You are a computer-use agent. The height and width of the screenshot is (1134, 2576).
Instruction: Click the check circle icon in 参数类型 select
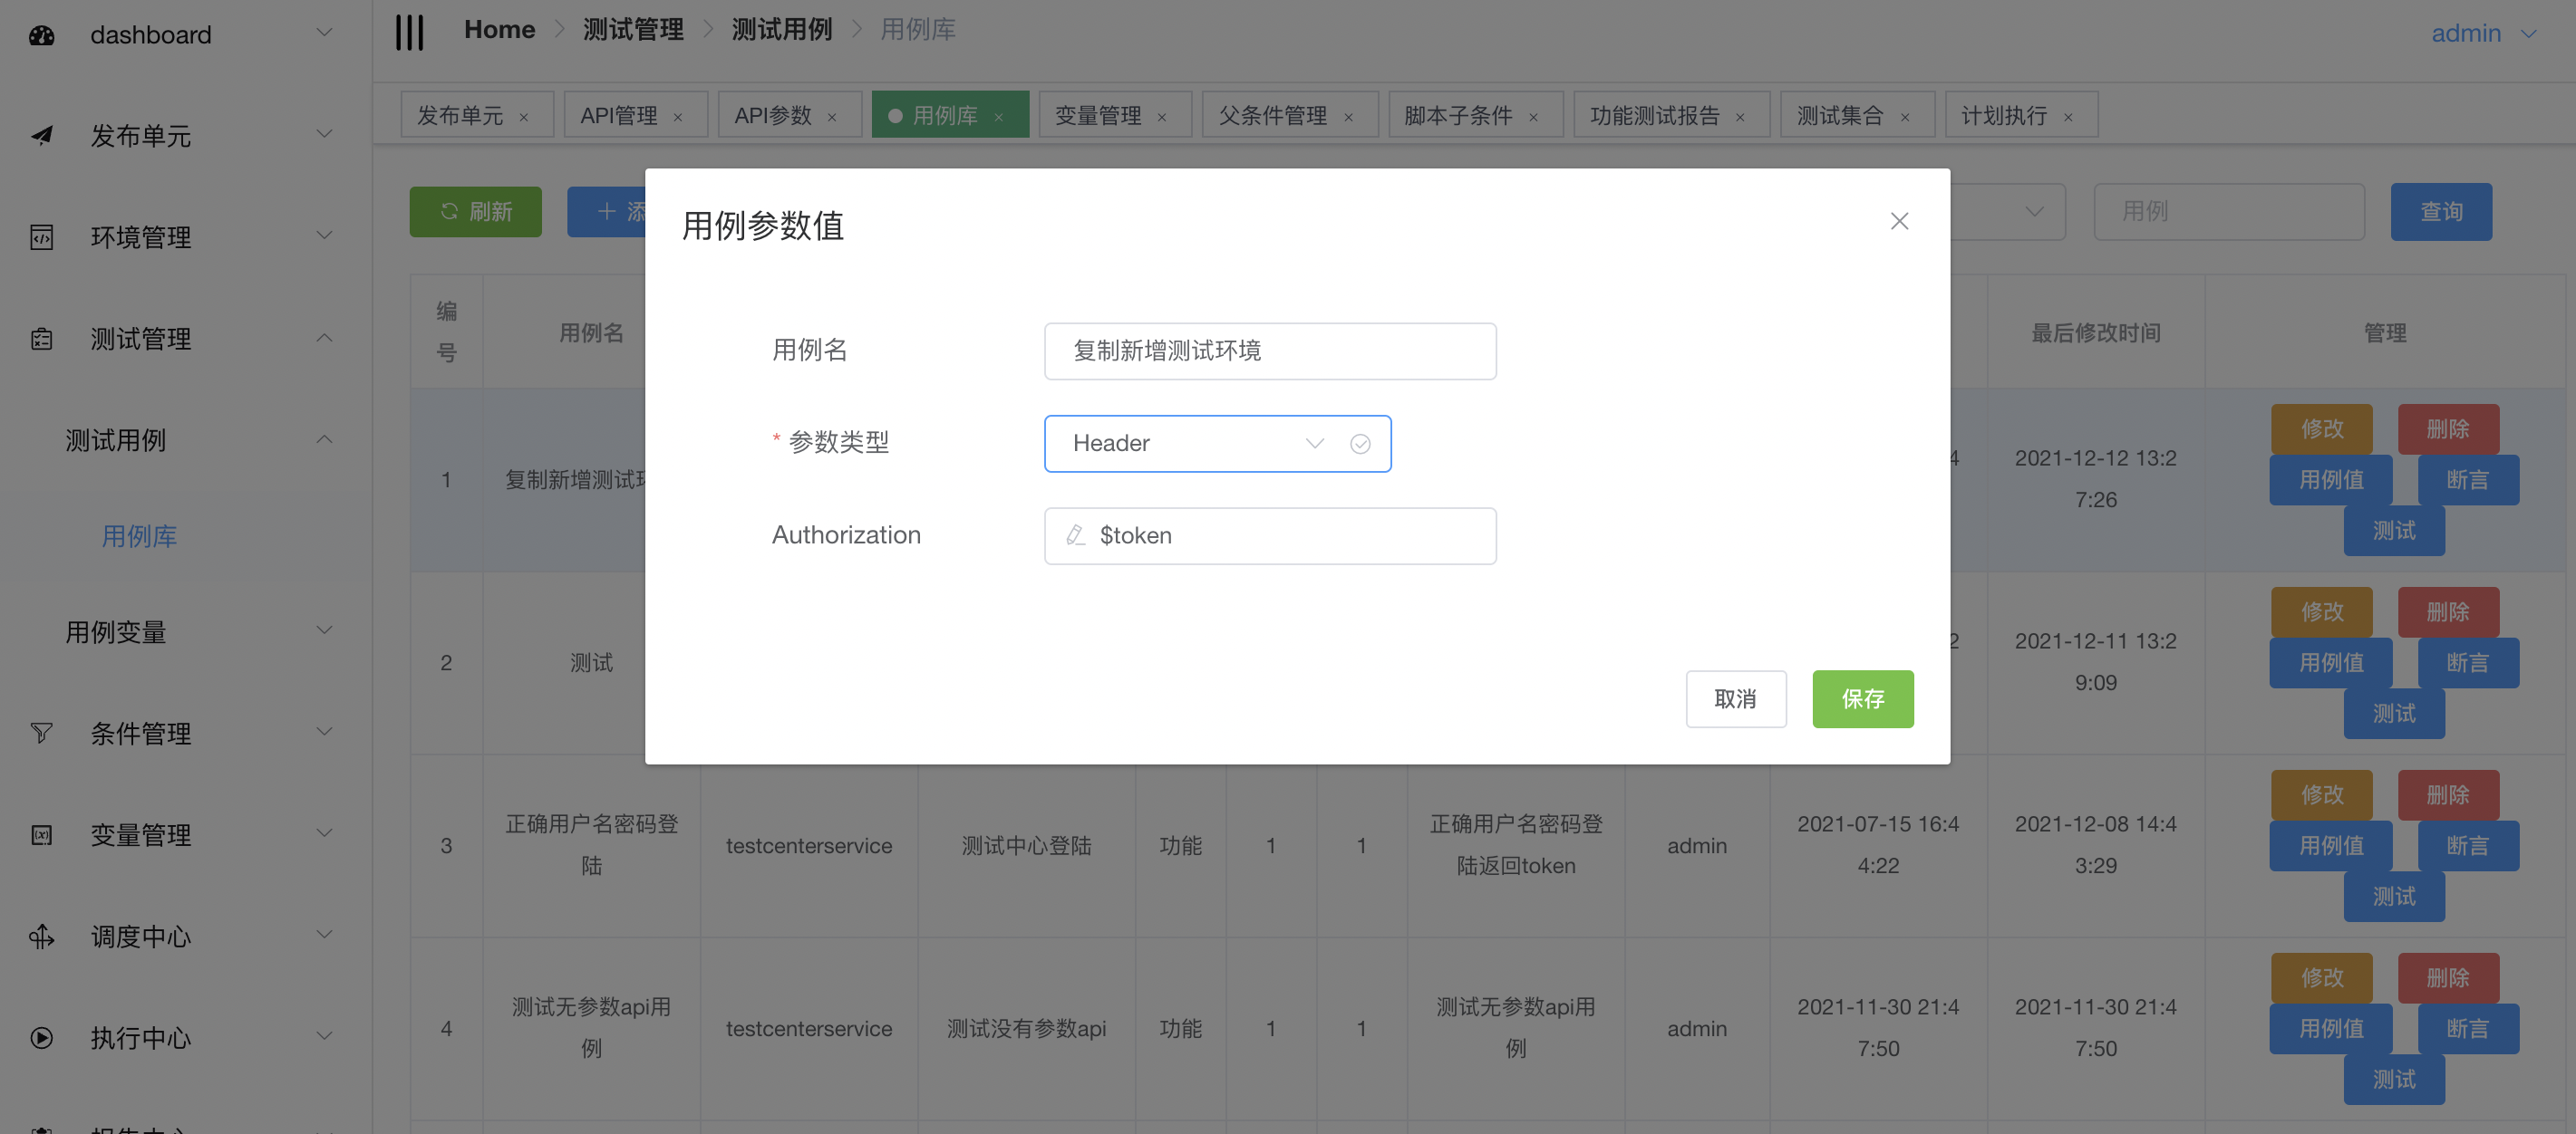pos(1360,444)
